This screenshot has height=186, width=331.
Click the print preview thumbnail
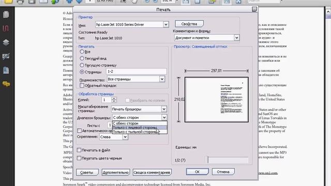[217, 100]
